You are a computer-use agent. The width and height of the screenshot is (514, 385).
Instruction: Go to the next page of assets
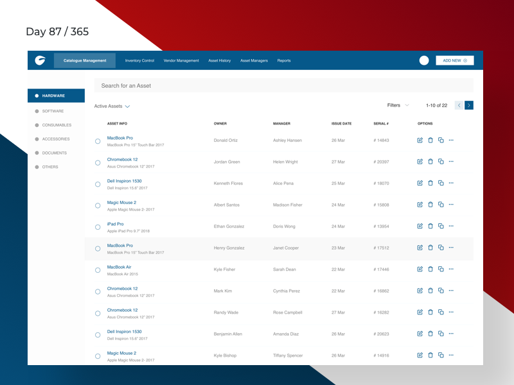point(469,105)
